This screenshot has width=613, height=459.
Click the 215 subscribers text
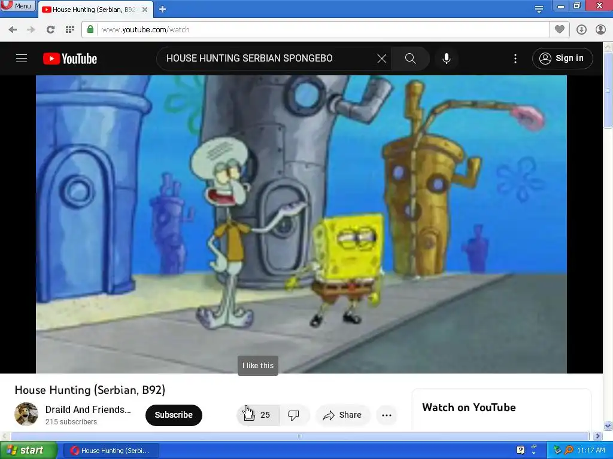pos(71,422)
